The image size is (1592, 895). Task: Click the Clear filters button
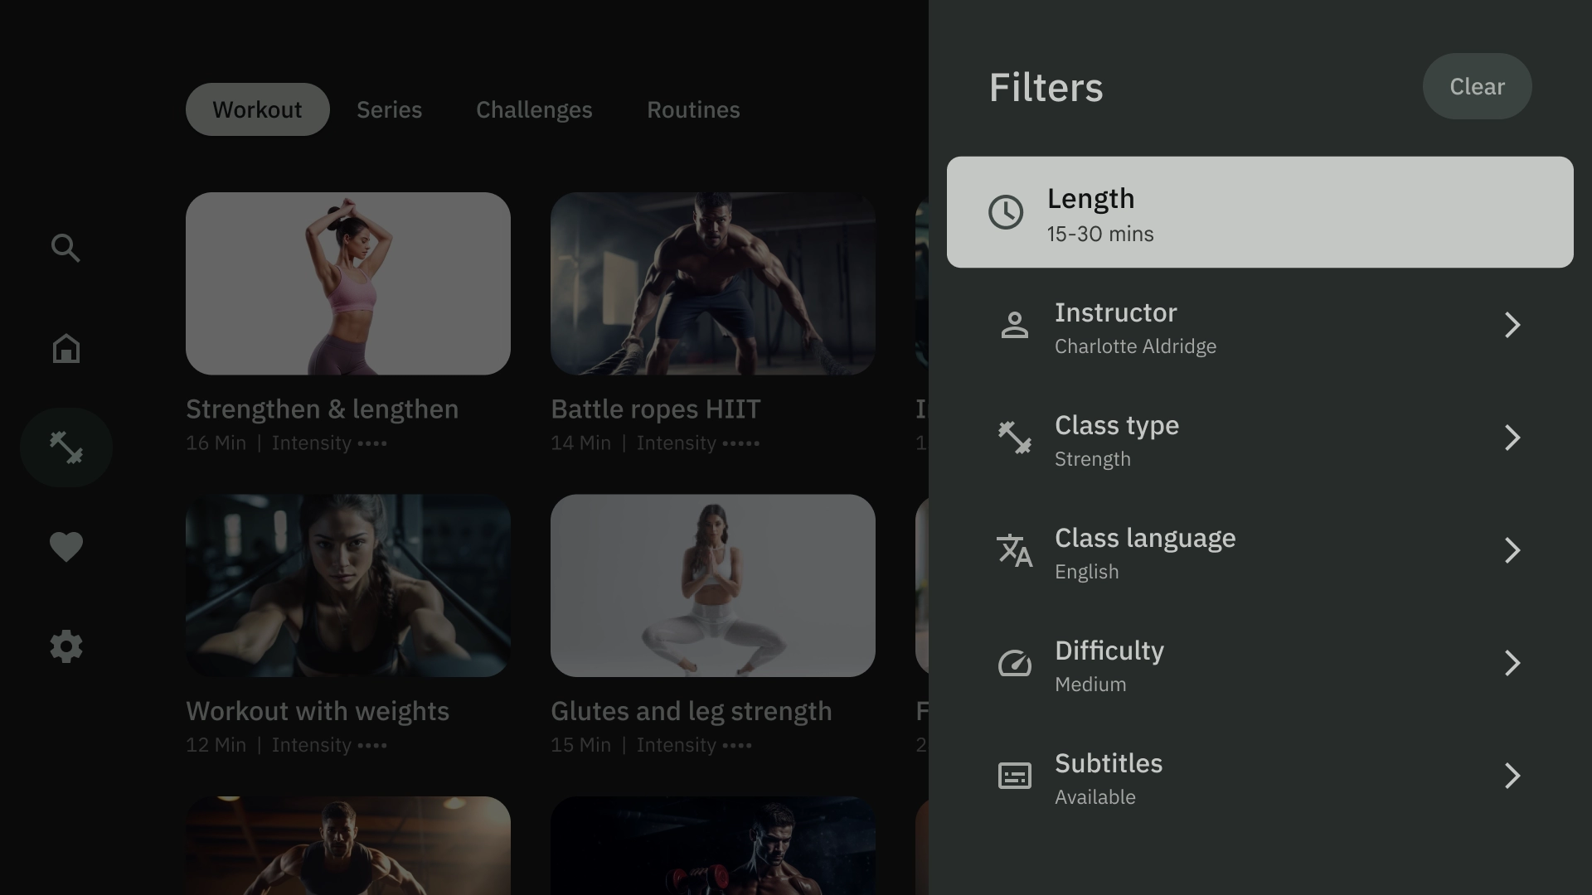click(1478, 85)
